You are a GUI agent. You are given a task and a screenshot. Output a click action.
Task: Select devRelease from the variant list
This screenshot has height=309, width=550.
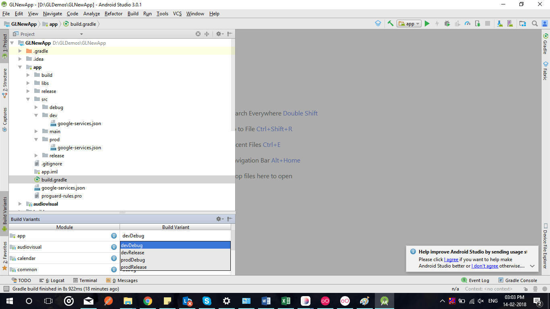pos(175,253)
